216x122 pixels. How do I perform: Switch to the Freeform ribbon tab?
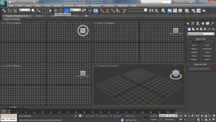pos(40,16)
